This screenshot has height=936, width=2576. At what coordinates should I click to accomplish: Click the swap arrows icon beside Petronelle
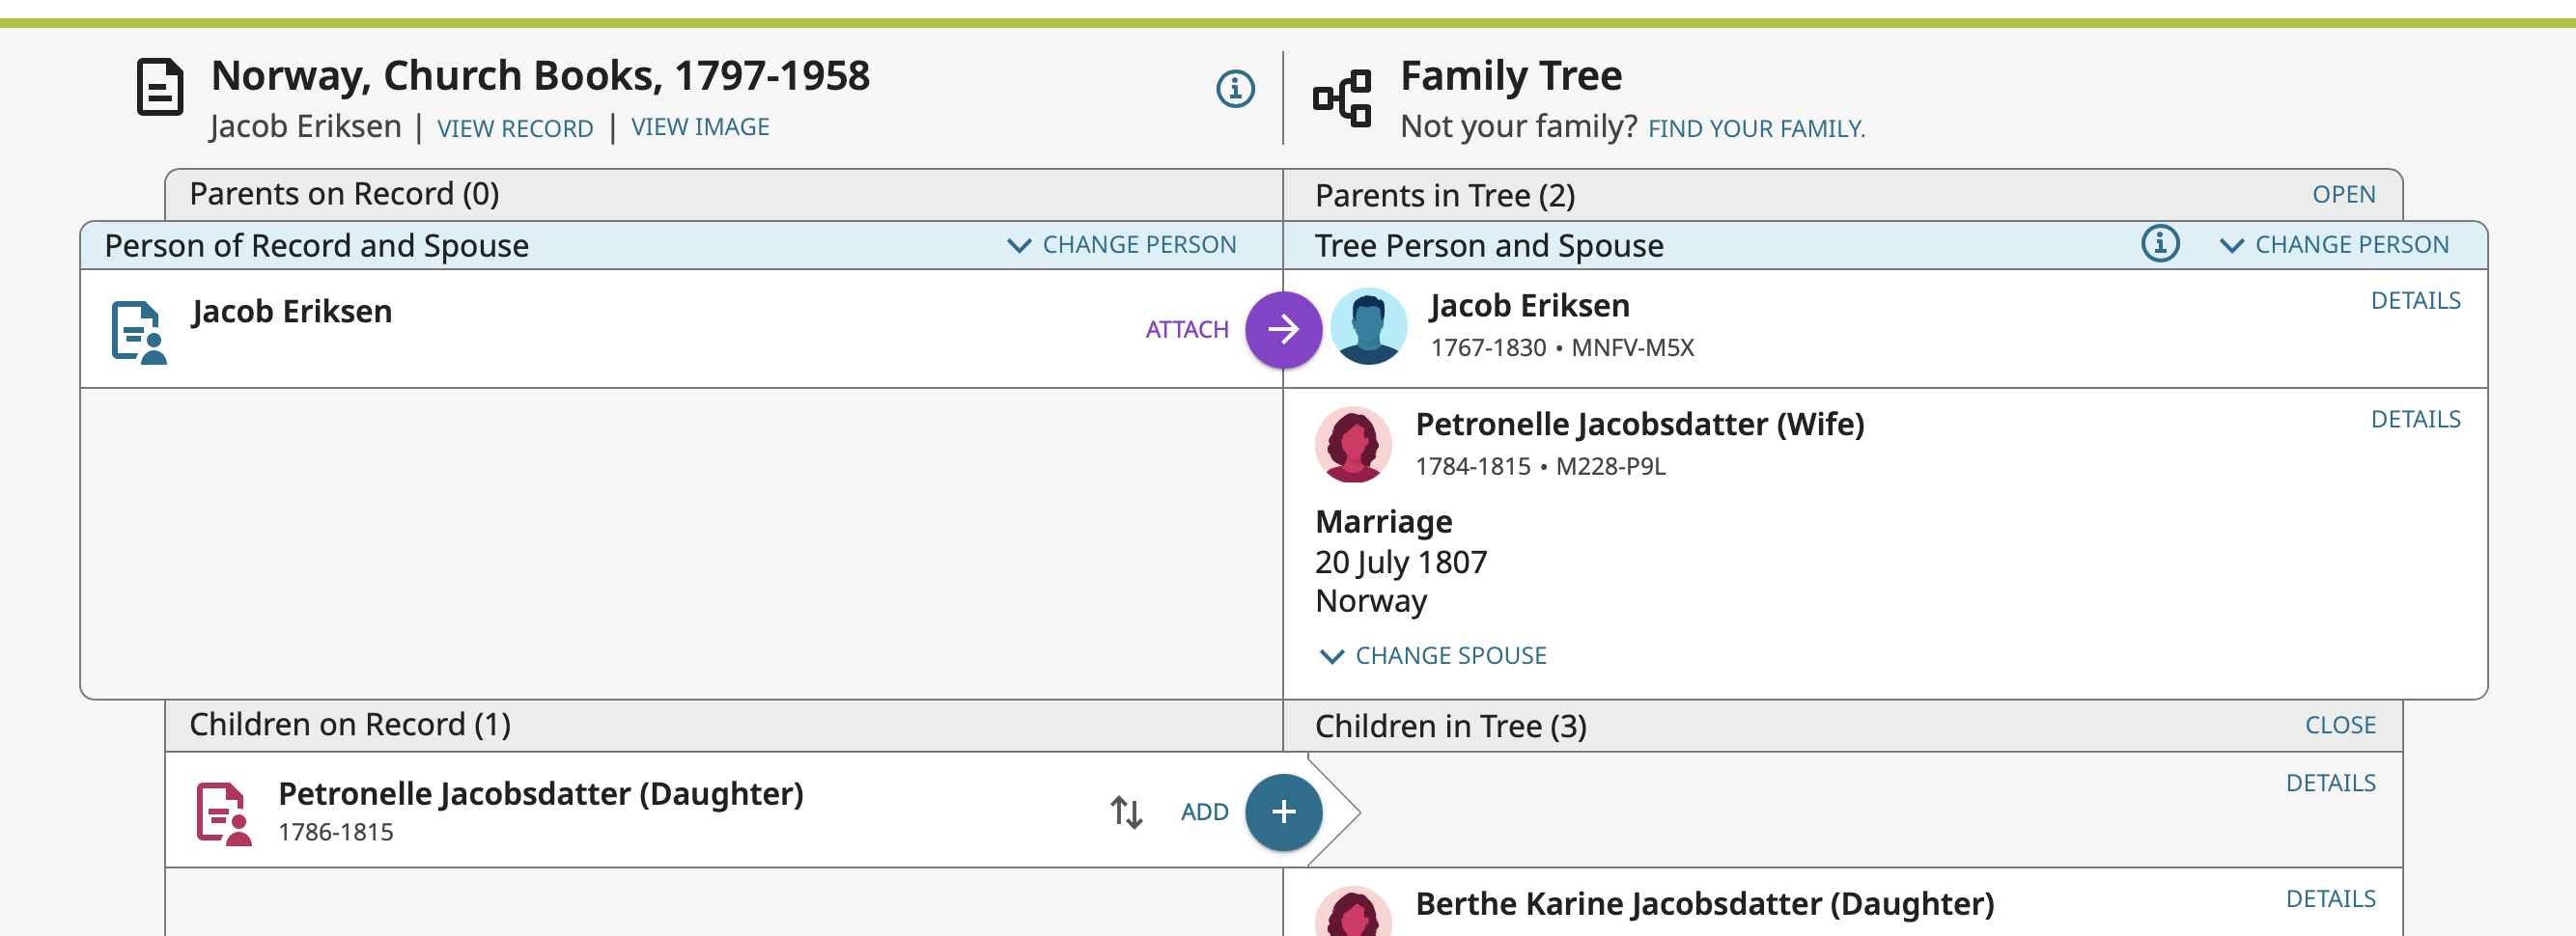point(1126,812)
